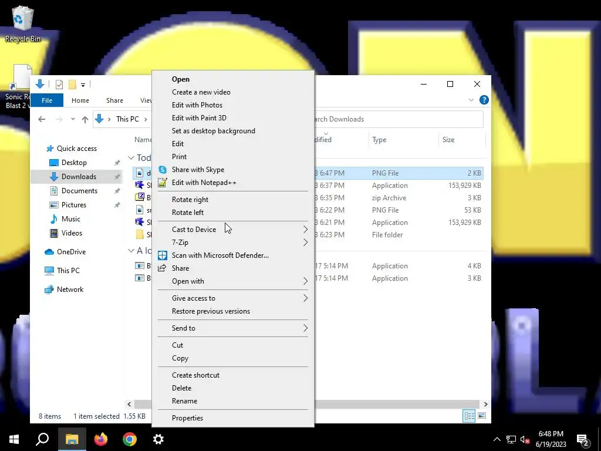
Task: Click the Explorer Help question mark icon
Action: coord(484,100)
